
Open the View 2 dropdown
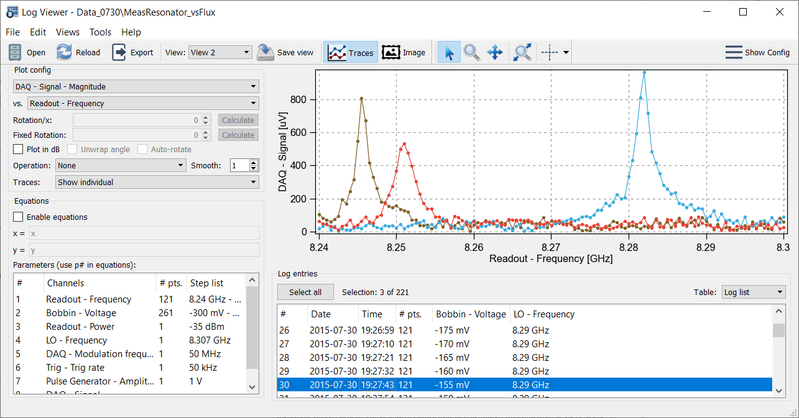click(x=220, y=53)
